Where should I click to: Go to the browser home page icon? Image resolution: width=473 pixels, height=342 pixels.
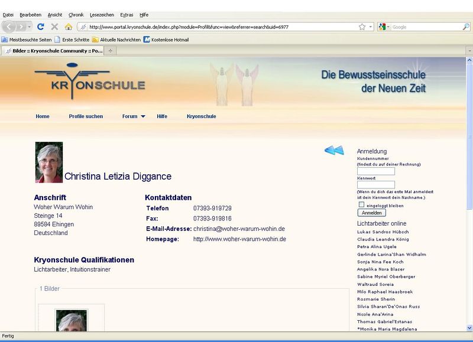click(x=68, y=27)
